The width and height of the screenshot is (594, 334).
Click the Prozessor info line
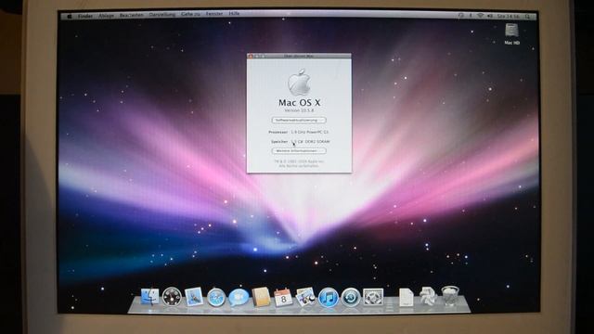299,132
